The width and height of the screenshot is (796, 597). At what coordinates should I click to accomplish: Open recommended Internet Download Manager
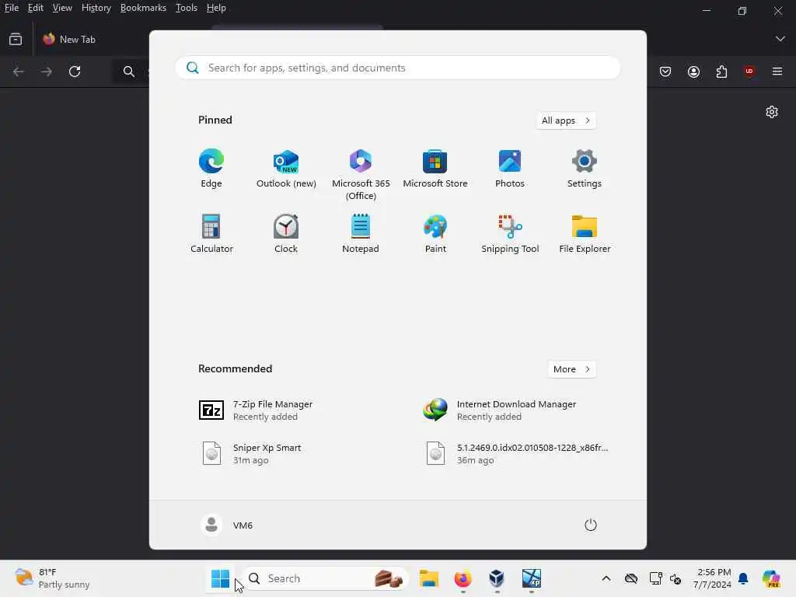(500, 410)
